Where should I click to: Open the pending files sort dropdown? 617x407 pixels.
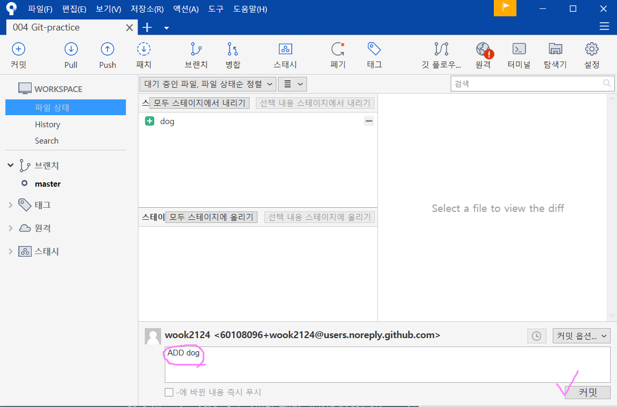[207, 84]
